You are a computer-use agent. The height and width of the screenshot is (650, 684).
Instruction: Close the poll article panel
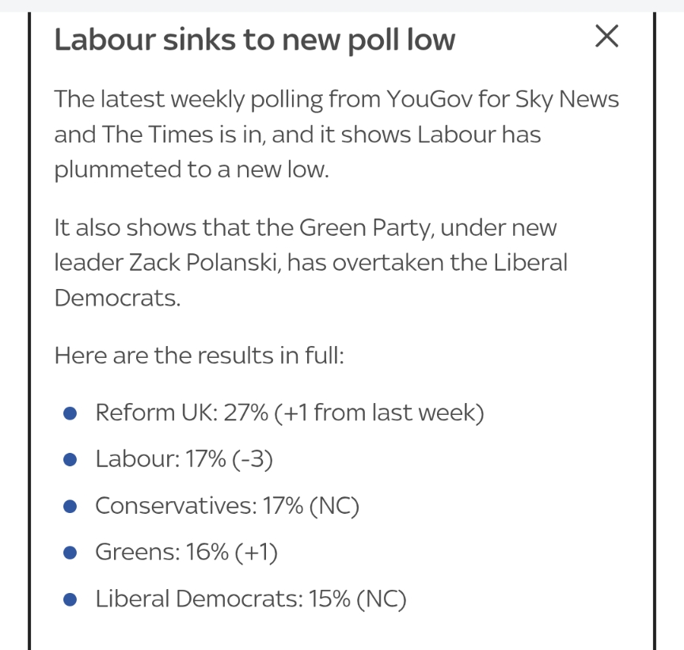606,36
